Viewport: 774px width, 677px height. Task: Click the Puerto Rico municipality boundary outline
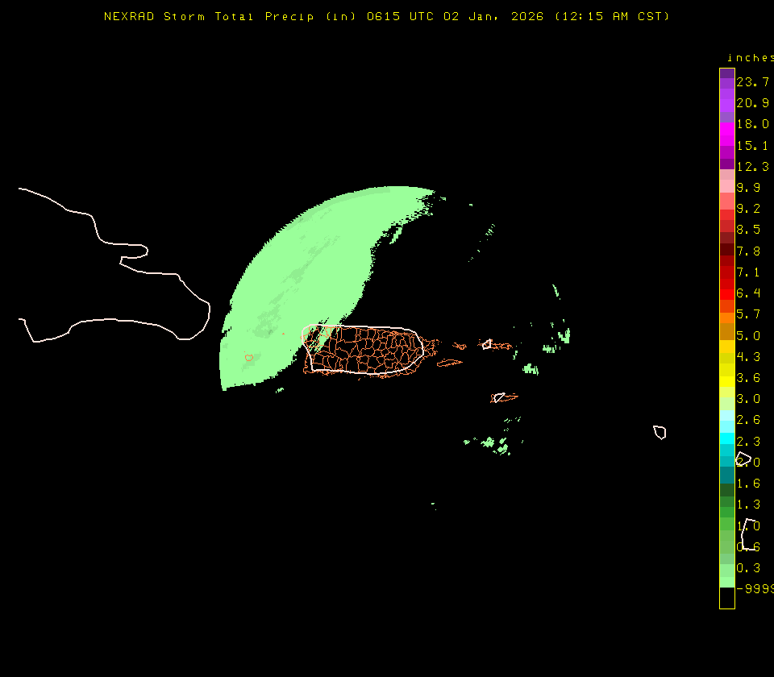click(363, 351)
